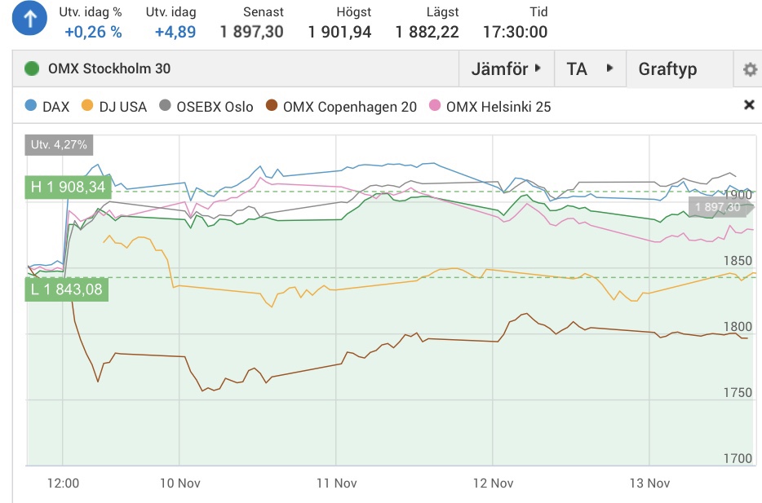Click the L 1 843,08 low label
762x503 pixels.
pos(67,289)
